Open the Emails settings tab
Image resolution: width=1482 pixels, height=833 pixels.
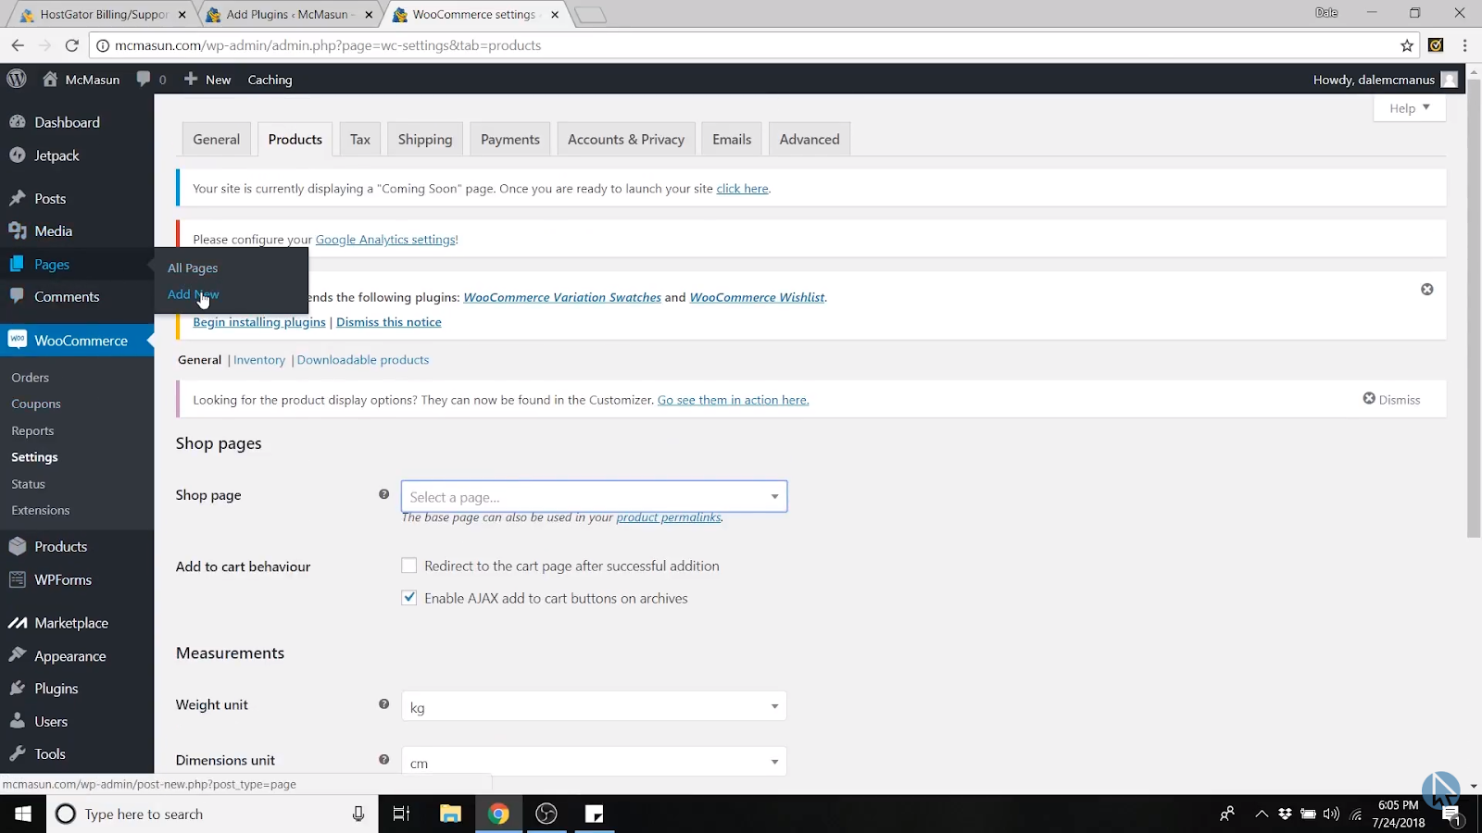point(732,139)
